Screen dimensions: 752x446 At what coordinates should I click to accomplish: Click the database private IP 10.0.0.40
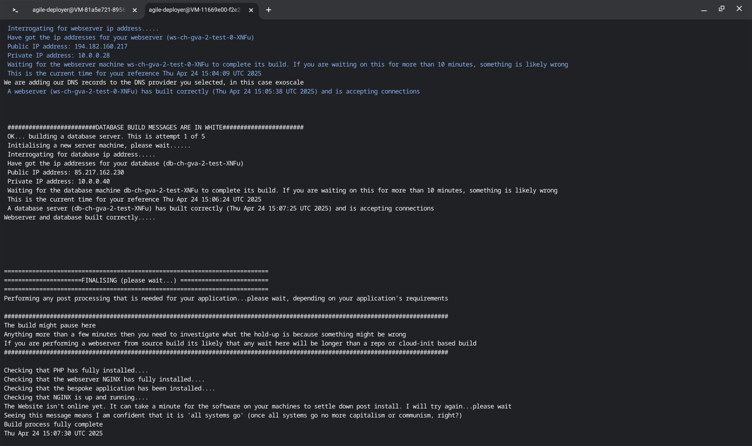[94, 181]
